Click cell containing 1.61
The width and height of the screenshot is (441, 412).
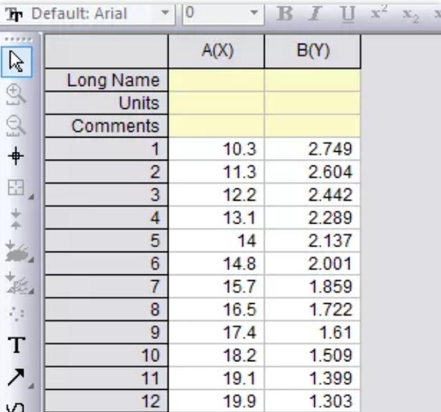[x=312, y=332]
